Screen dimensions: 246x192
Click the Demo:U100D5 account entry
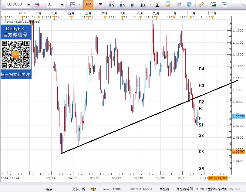[111, 189]
